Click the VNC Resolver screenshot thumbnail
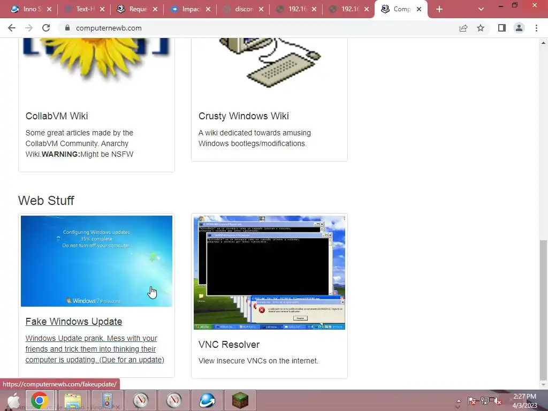Image resolution: width=548 pixels, height=411 pixels. click(270, 272)
